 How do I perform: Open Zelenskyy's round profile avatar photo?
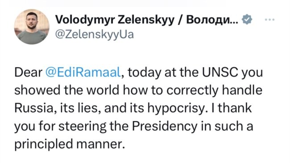(32, 27)
